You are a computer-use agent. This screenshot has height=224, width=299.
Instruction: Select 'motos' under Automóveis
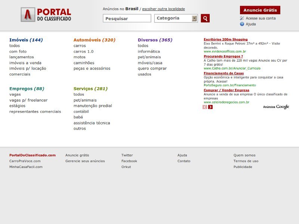80,57
